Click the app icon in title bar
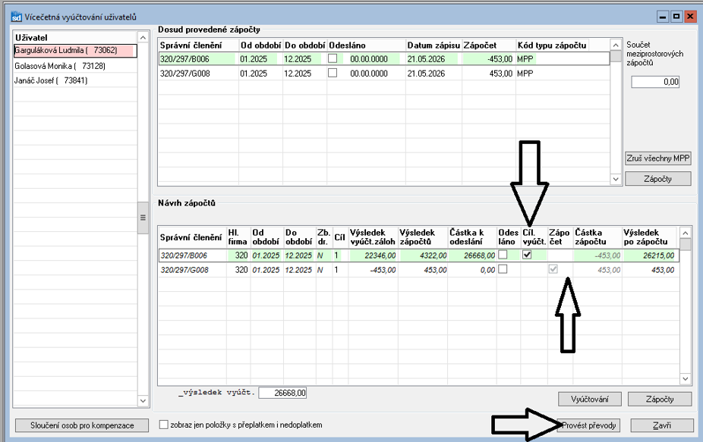The image size is (703, 442). [16, 17]
